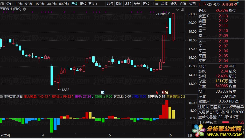Viewport: 246px width, 139px height.
Task: Expand 更多 period options
Action: point(93,4)
